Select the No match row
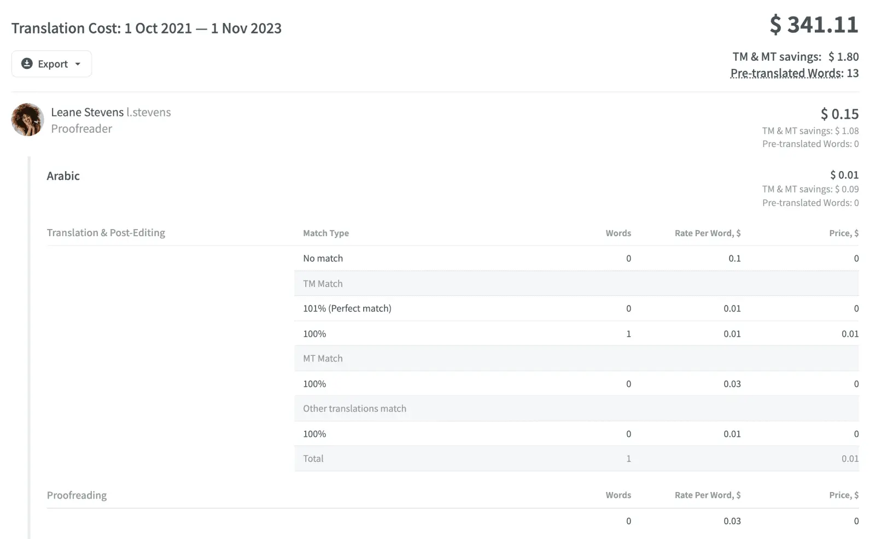This screenshot has width=875, height=539. coord(323,258)
